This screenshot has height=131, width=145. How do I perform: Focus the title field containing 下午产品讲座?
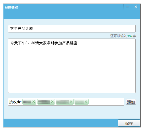(x=72, y=29)
